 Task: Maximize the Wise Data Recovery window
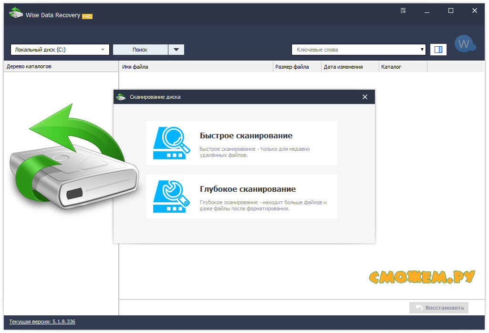[x=451, y=11]
